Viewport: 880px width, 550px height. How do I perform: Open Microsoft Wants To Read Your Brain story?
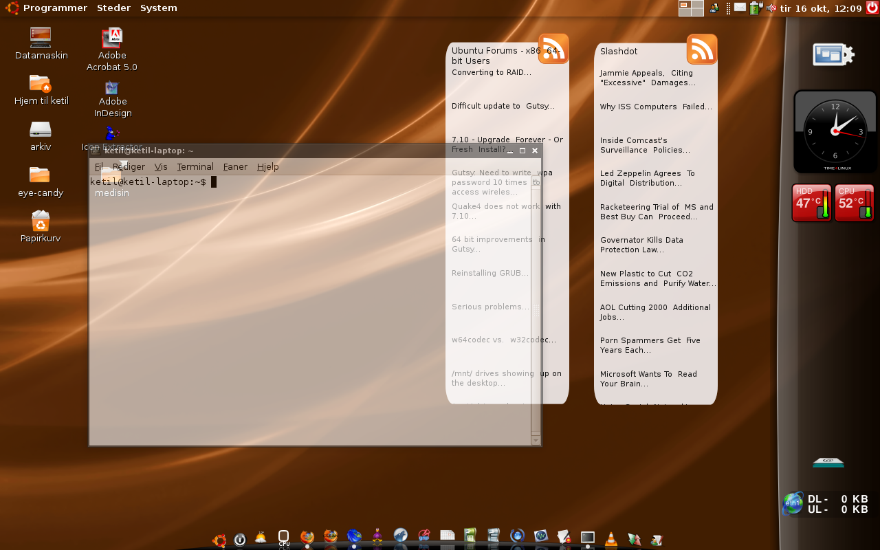(648, 379)
